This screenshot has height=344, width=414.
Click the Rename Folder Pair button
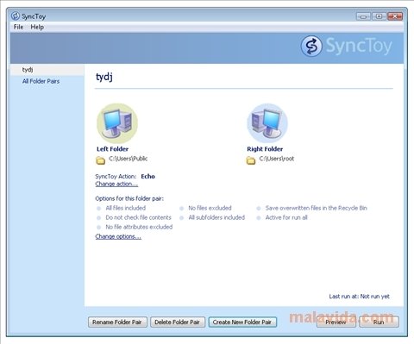coord(117,322)
